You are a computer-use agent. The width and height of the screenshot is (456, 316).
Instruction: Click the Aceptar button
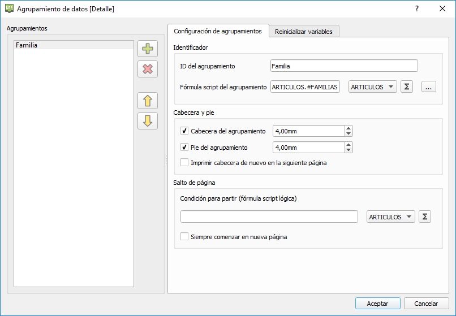(377, 304)
